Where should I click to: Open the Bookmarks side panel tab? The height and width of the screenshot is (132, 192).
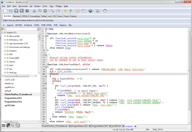[x=8, y=125]
